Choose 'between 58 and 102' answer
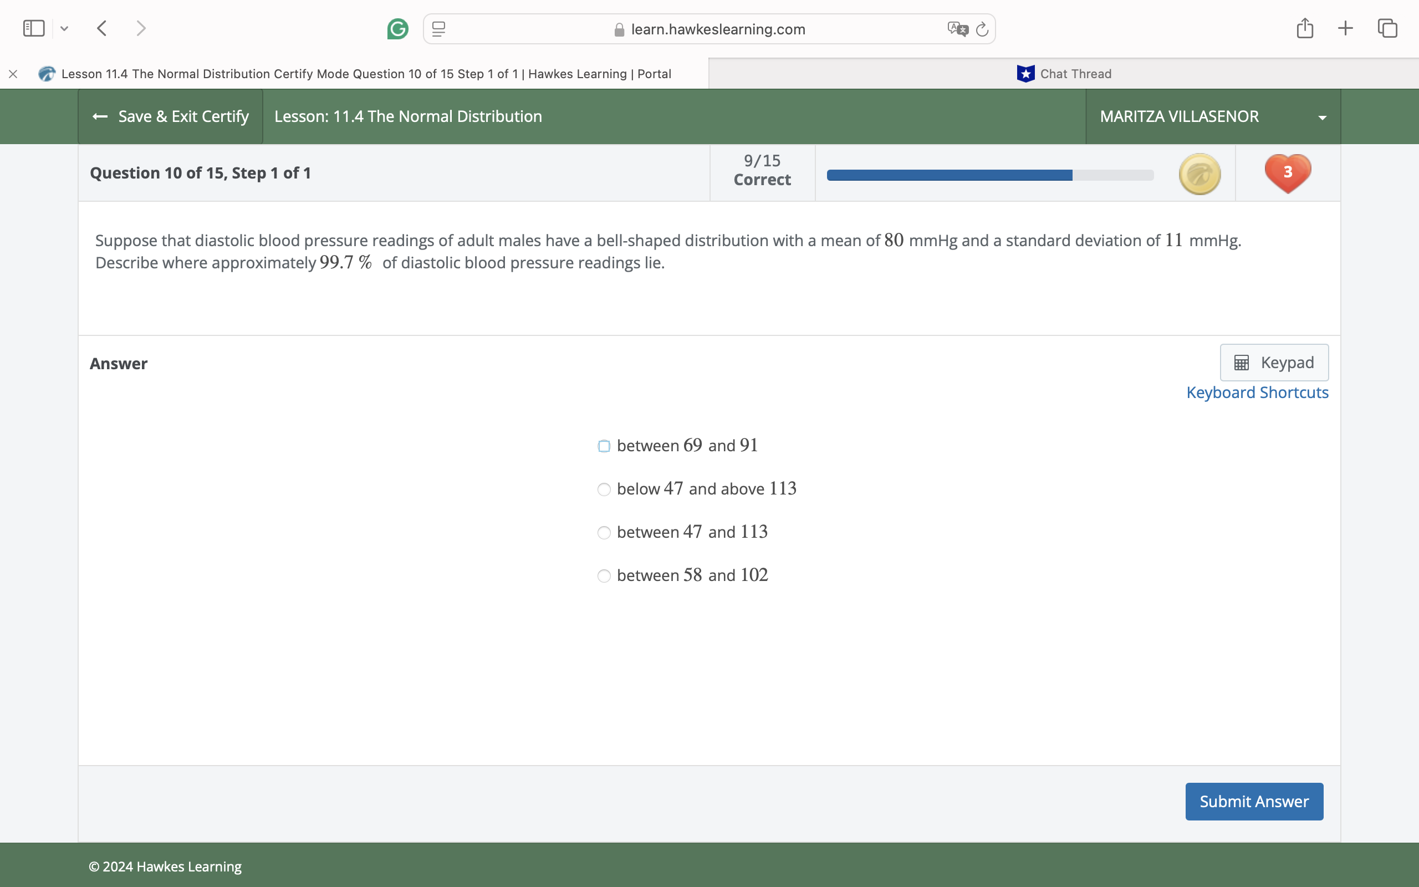1419x887 pixels. [x=604, y=576]
